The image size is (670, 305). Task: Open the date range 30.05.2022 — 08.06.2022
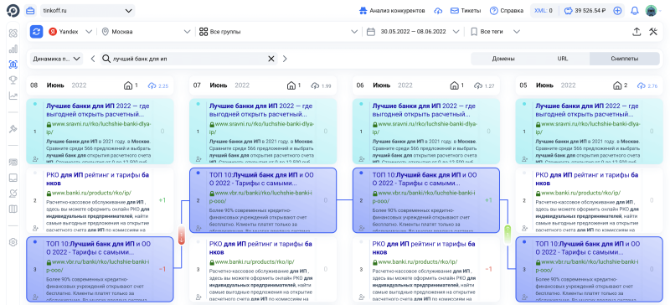click(x=413, y=31)
